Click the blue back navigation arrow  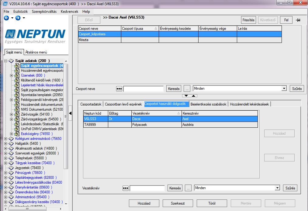(6, 18)
